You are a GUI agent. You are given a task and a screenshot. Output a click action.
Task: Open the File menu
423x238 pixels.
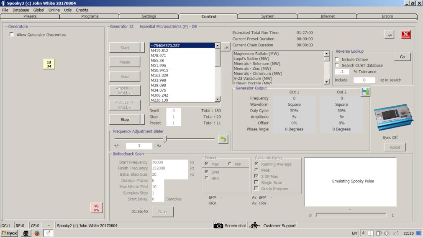[x=5, y=10]
